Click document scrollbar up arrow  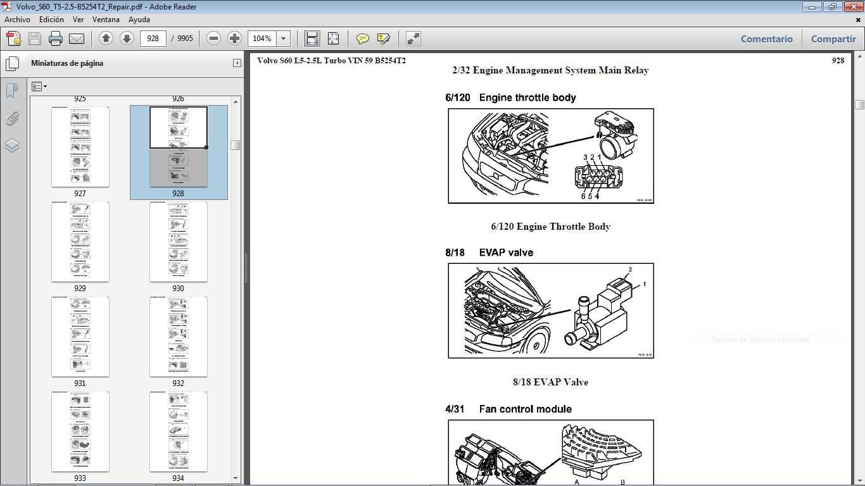pos(859,57)
